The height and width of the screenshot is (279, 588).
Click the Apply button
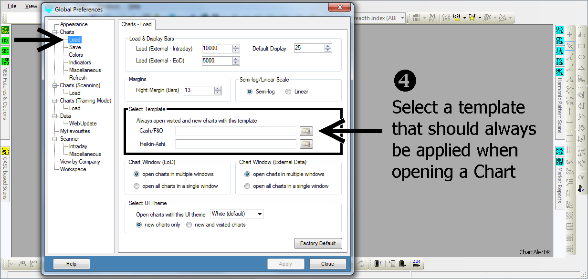(285, 264)
